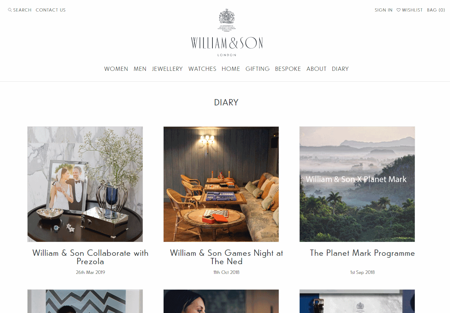Open the Home navigation item
Viewport: 450px width, 313px height.
point(231,69)
